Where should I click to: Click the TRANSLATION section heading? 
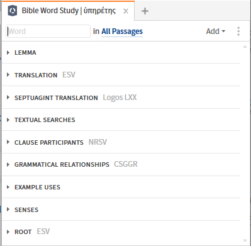[36, 75]
